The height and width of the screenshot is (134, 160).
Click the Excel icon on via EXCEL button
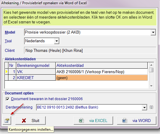point(82,121)
